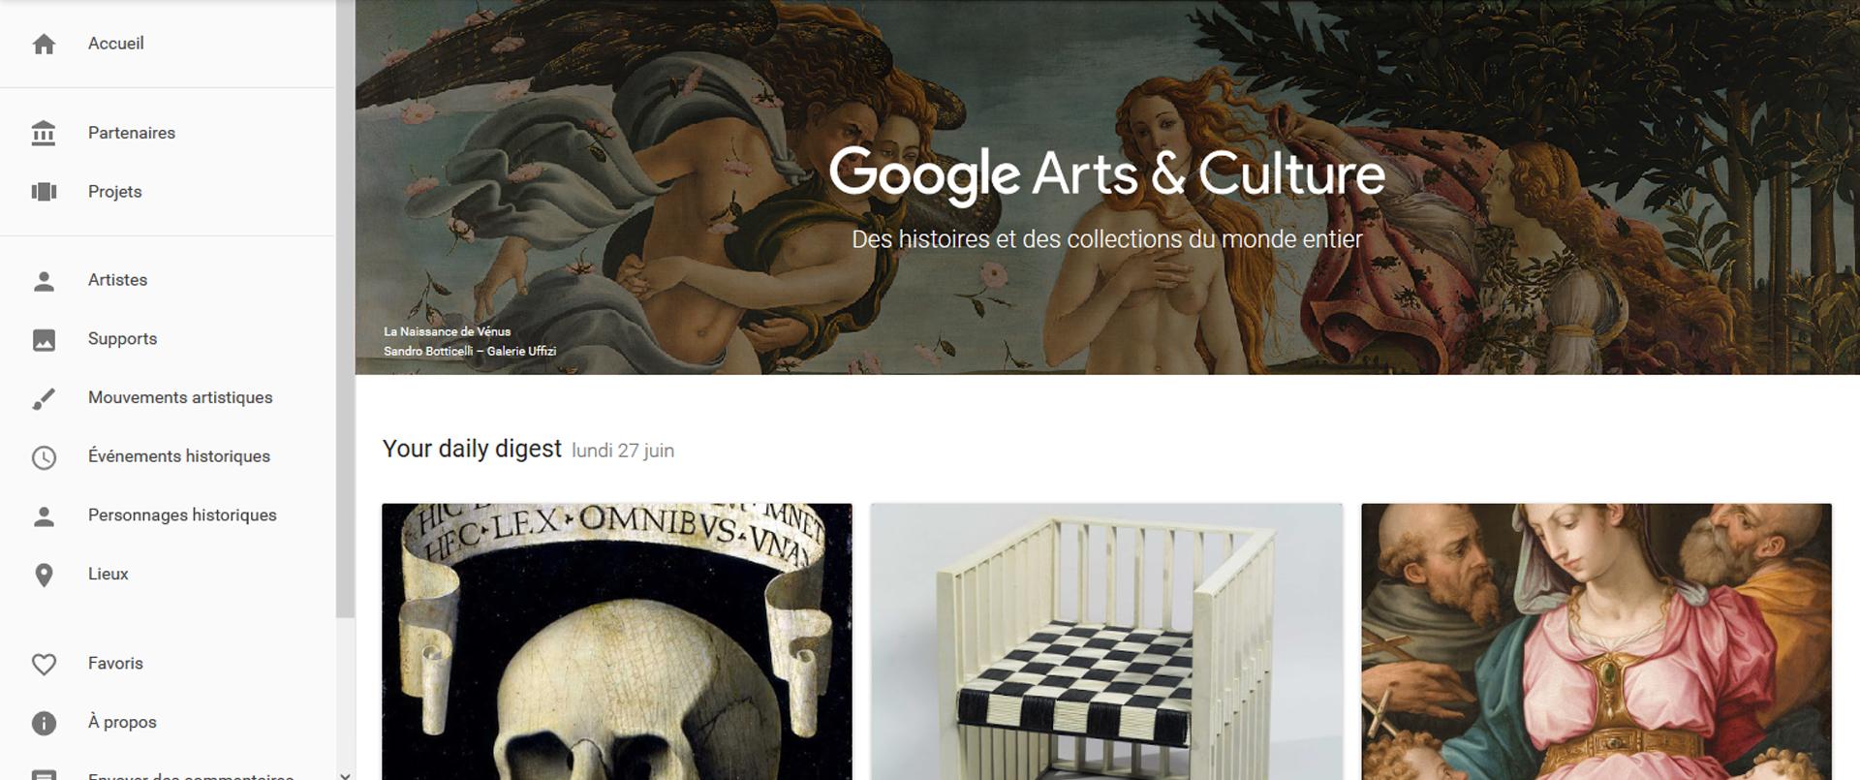This screenshot has width=1860, height=780.
Task: Click the Supports image icon
Action: pyautogui.click(x=44, y=340)
